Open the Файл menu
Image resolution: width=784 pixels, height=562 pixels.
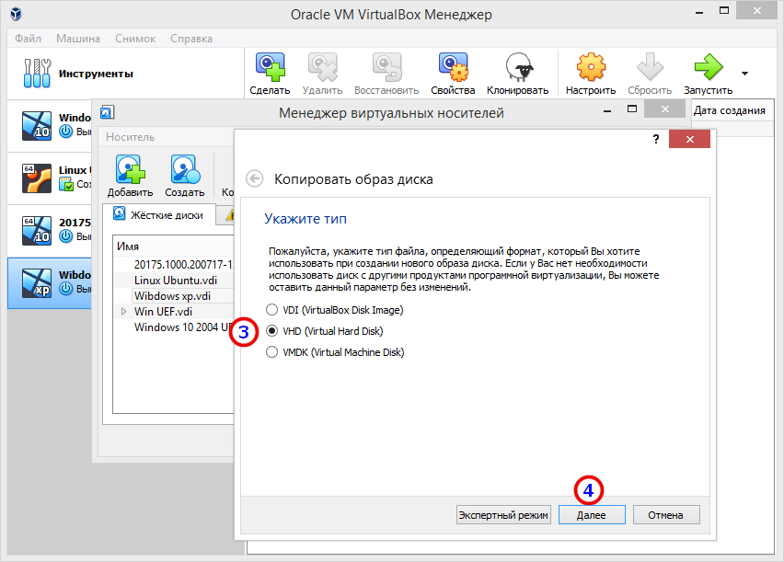(29, 39)
